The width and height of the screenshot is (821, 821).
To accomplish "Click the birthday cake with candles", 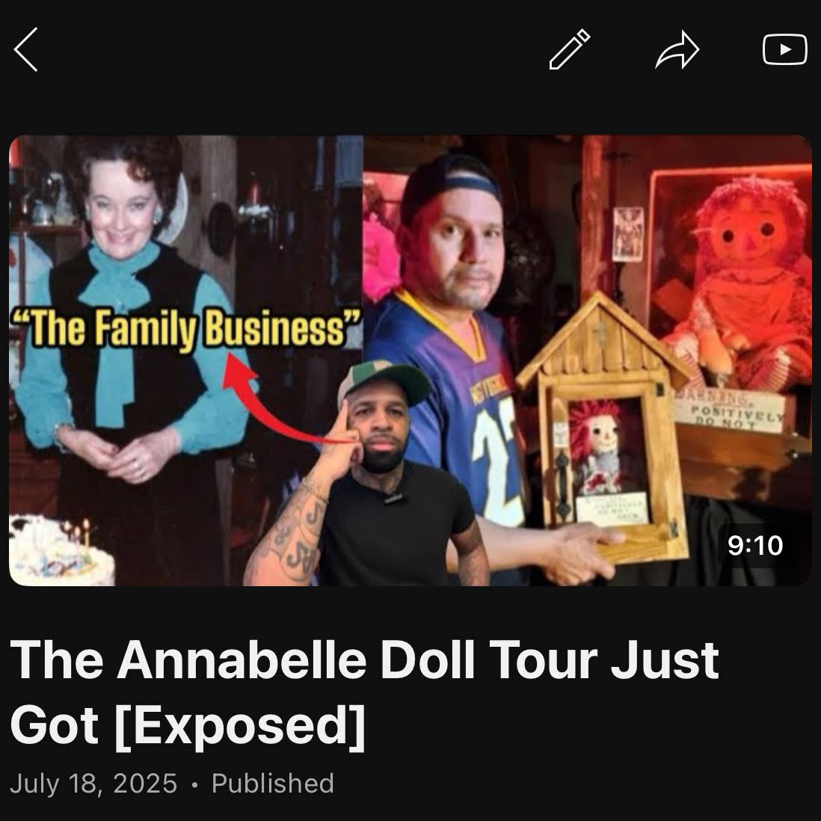I will (x=61, y=550).
